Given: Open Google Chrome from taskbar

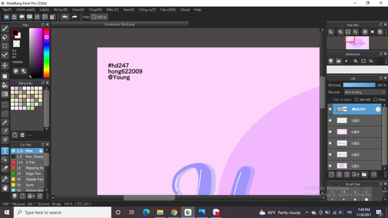Looking at the screenshot, I should pyautogui.click(x=174, y=213).
